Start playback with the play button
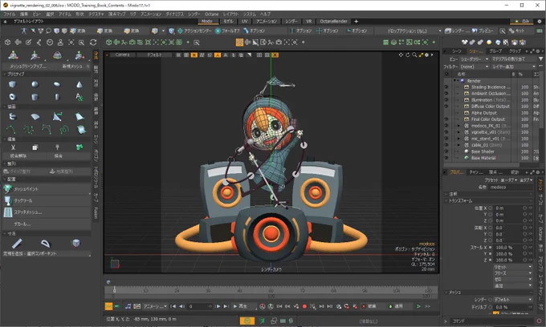This screenshot has width=546, height=327. [240, 306]
